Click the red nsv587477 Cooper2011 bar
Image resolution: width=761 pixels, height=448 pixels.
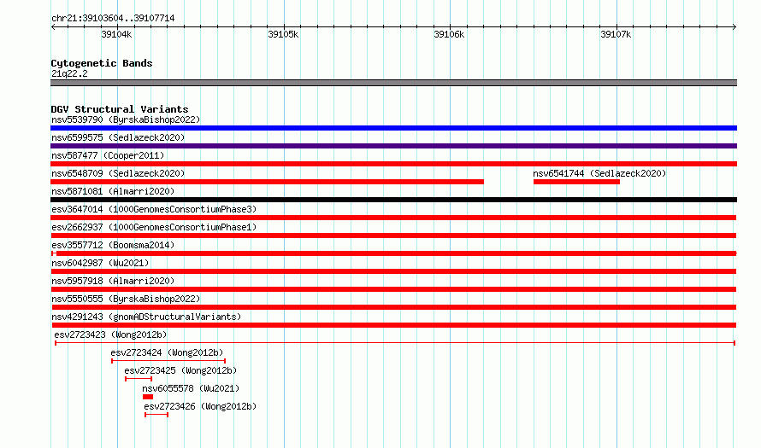(x=393, y=164)
